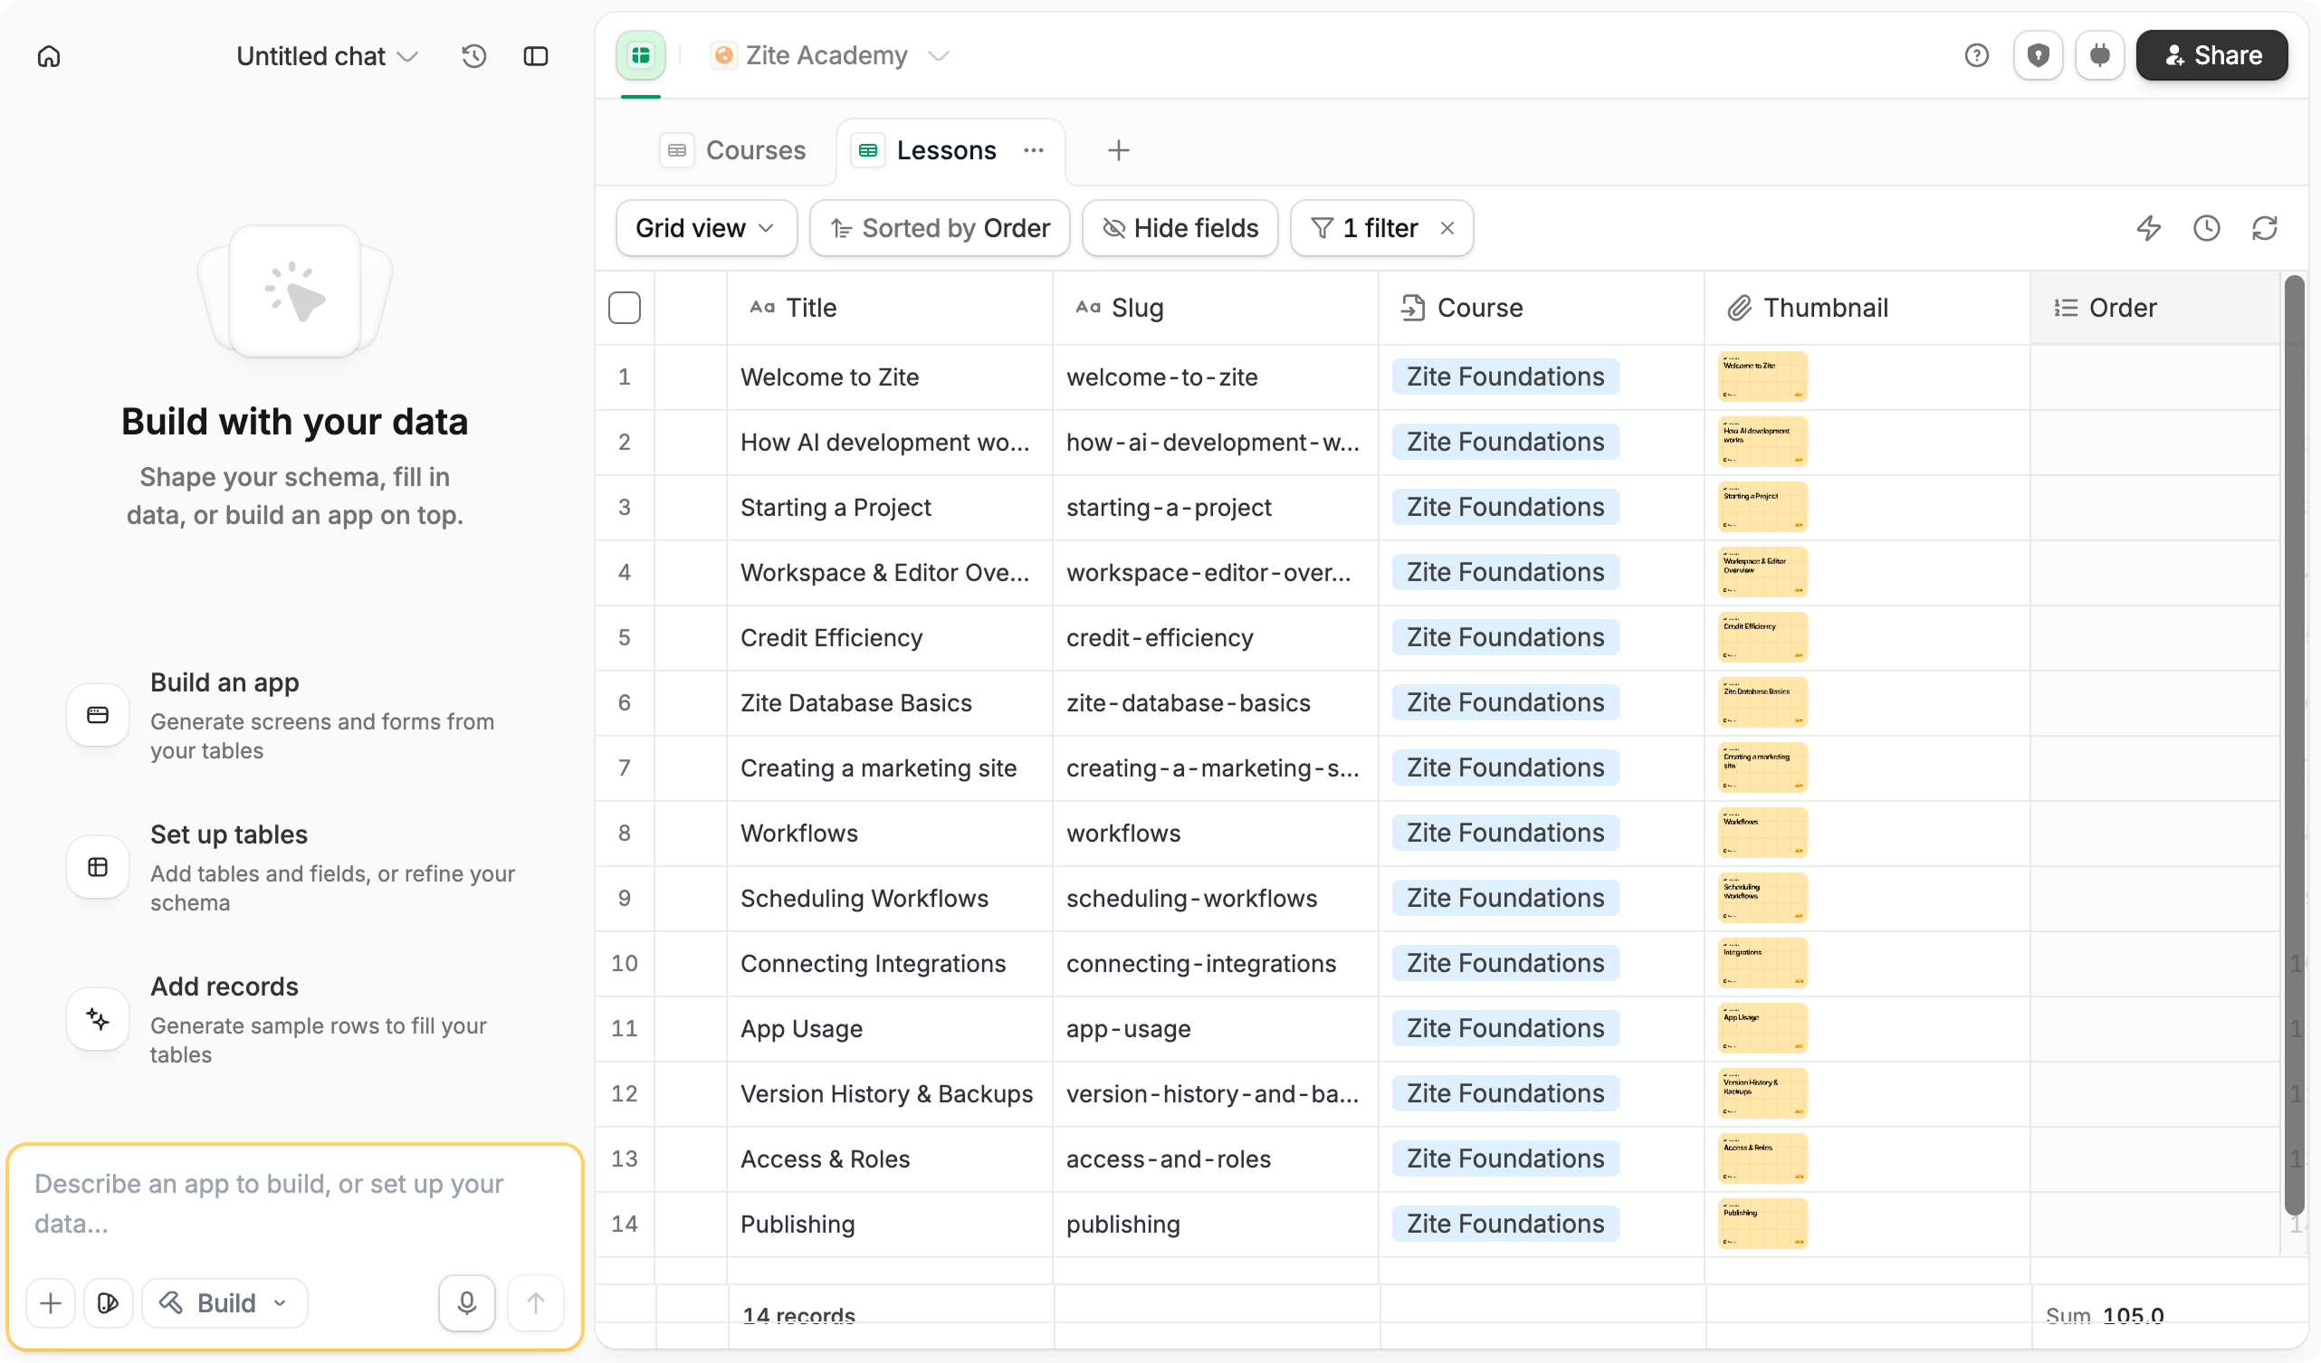Screen dimensions: 2321x1363
Task: Open the plug integrations icon
Action: click(2100, 55)
